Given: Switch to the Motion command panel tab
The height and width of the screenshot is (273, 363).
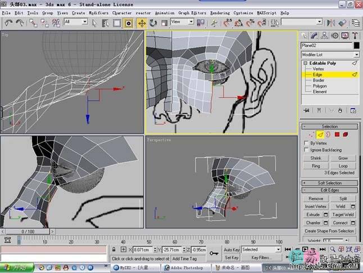Looking at the screenshot, I should 334,35.
